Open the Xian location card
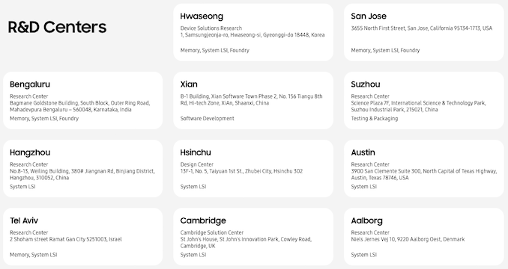This screenshot has height=269, width=508. point(253,100)
